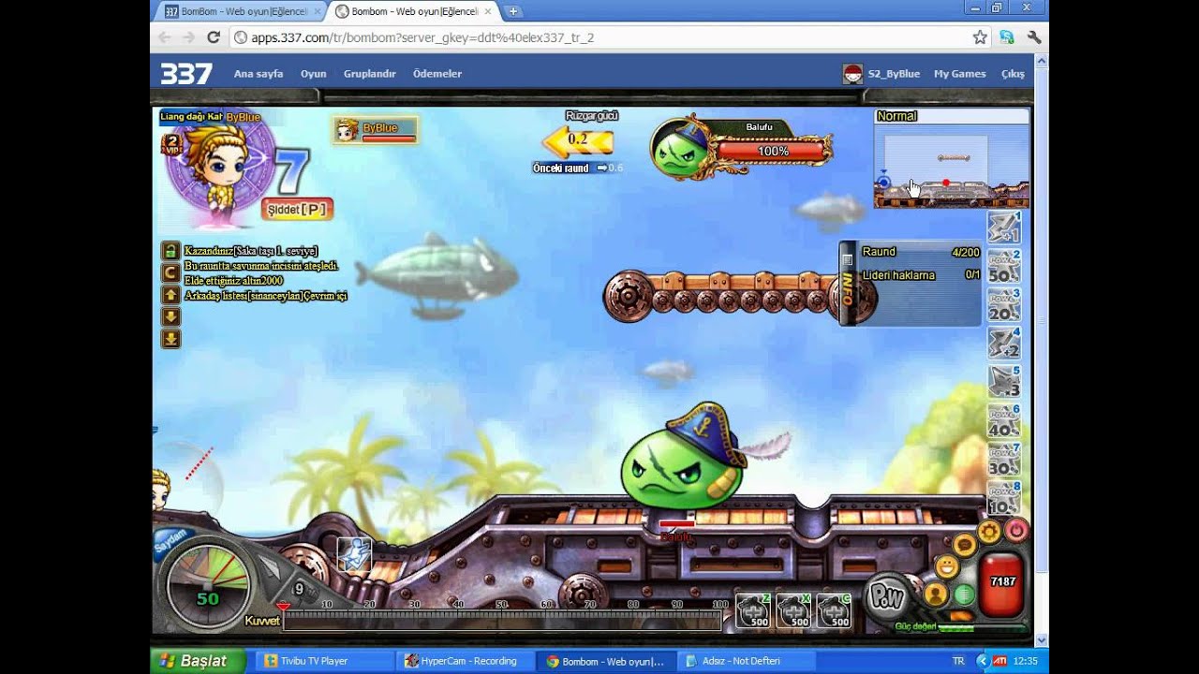Switch to the first BomBom browser tab

click(243, 11)
